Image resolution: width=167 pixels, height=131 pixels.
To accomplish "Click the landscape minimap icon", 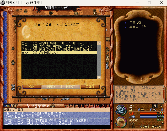I will [x=7, y=106].
